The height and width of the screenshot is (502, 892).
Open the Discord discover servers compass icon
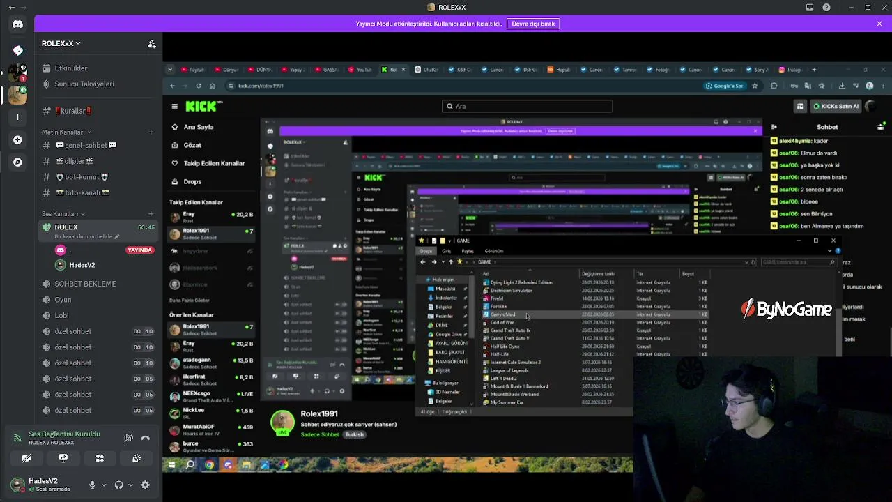(17, 162)
